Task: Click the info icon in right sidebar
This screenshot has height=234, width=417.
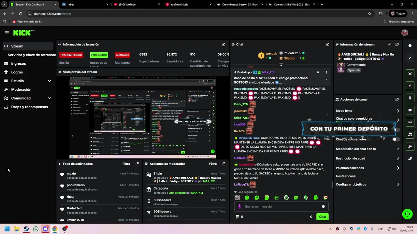Action: (410, 46)
